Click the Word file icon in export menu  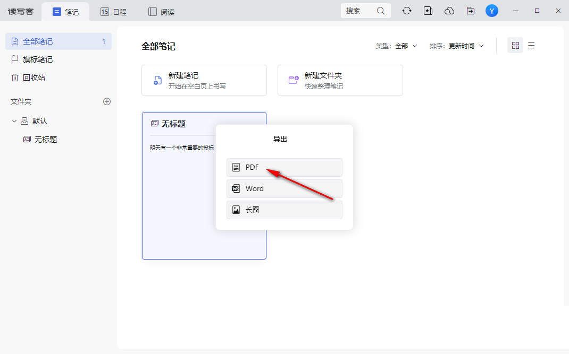pos(236,188)
